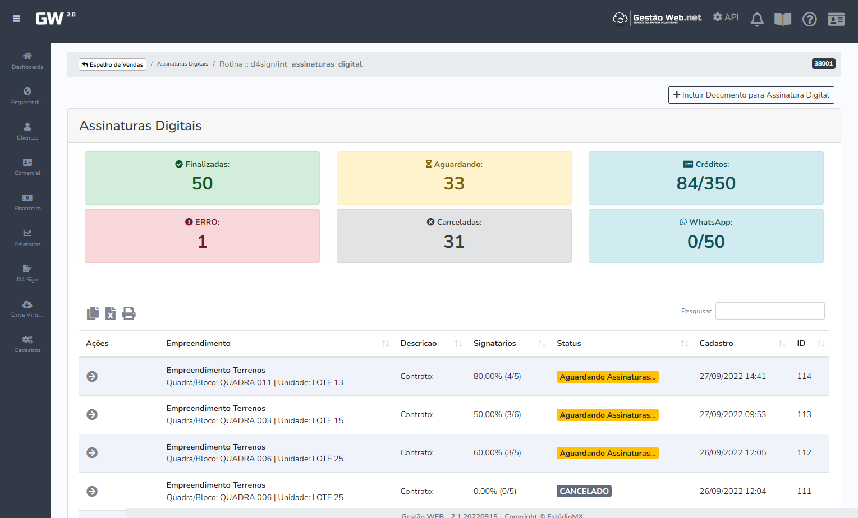Open Relatórios in the sidebar

(27, 237)
